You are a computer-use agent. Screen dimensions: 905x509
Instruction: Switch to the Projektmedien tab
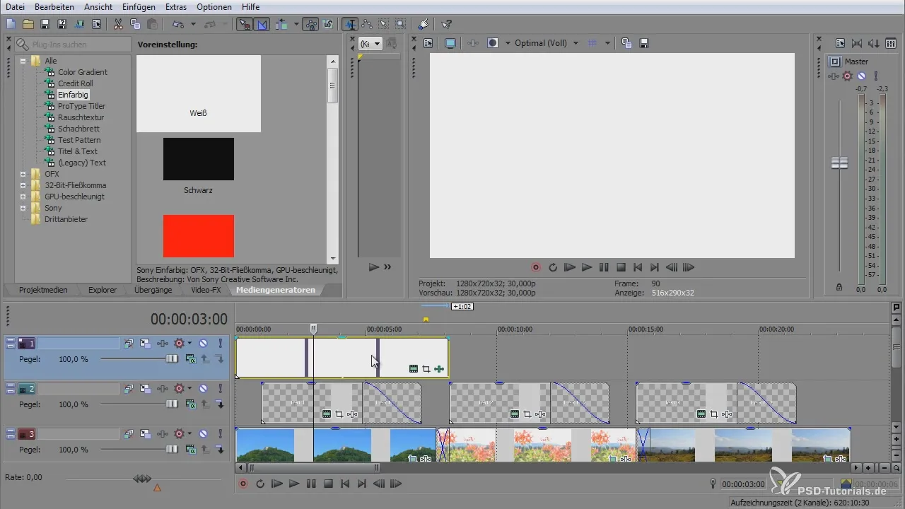click(x=43, y=290)
